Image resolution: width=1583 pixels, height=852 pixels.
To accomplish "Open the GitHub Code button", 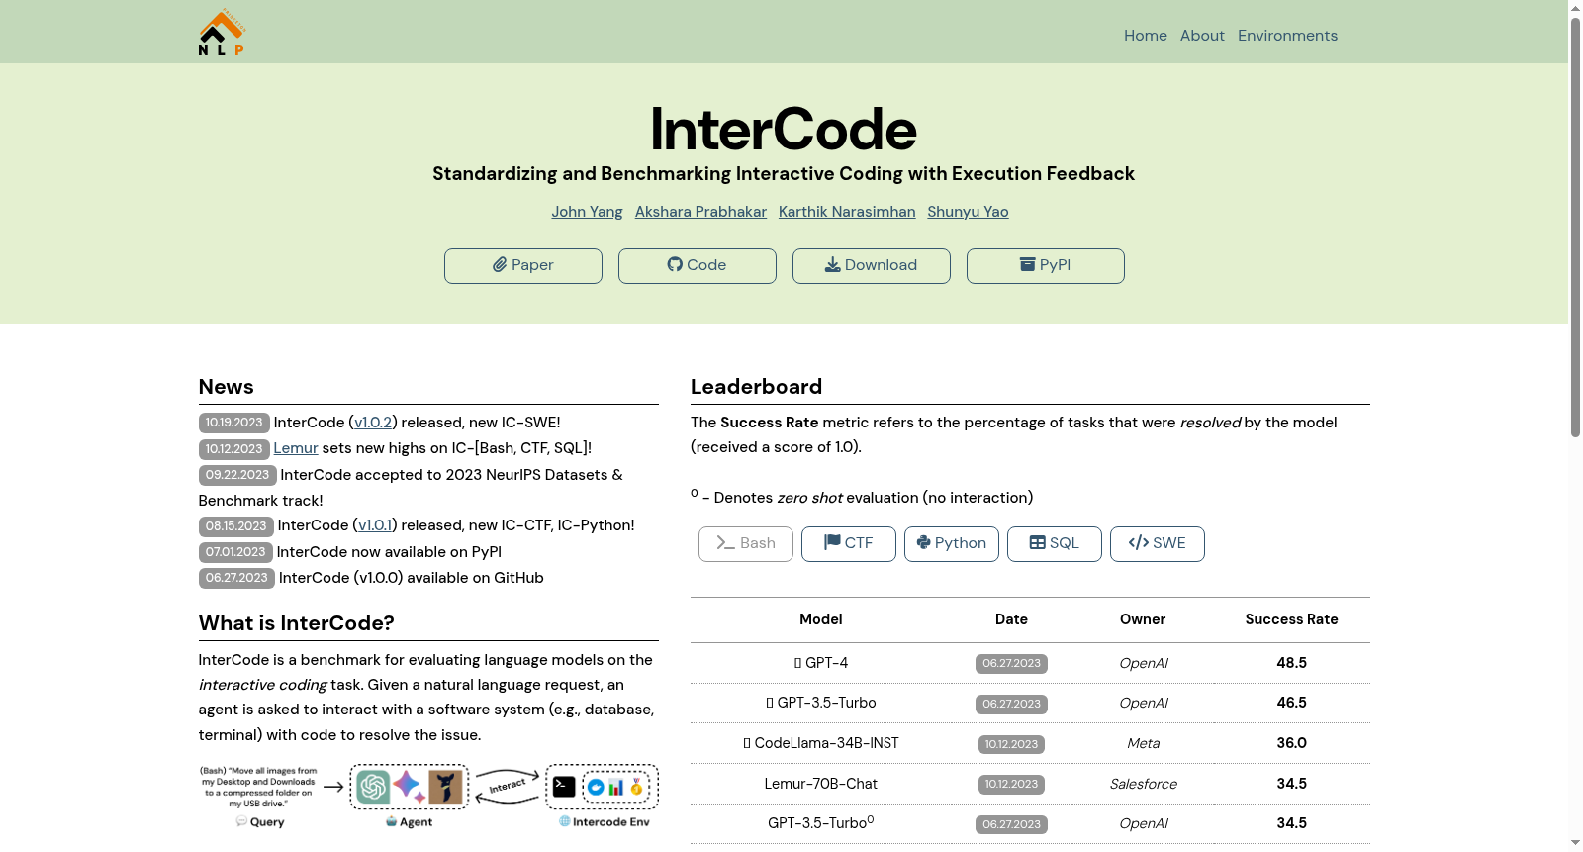I will coord(698,266).
